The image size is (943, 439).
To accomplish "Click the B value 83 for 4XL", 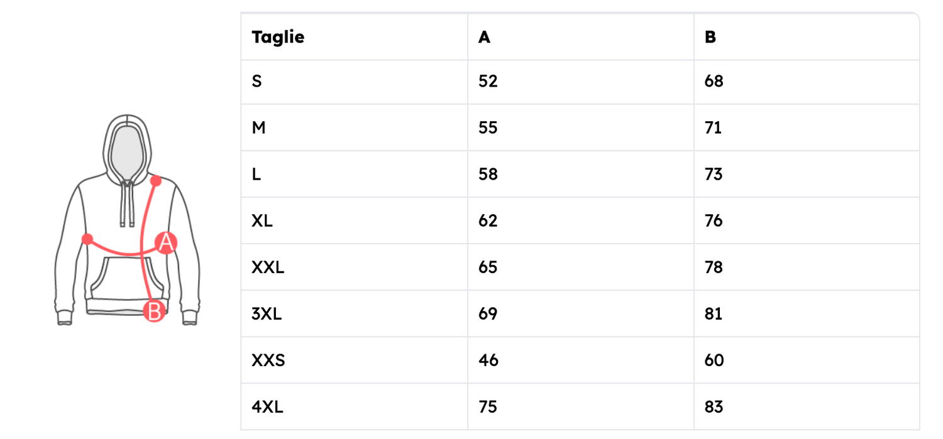I will [714, 407].
